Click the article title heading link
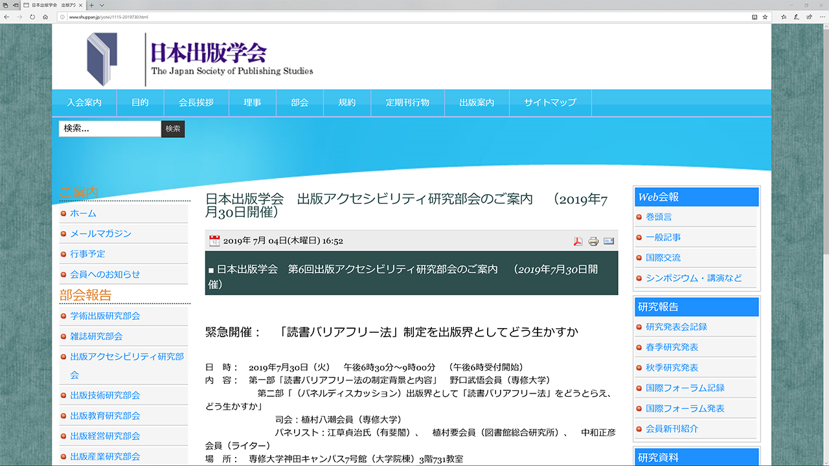This screenshot has width=829, height=466. point(407,205)
